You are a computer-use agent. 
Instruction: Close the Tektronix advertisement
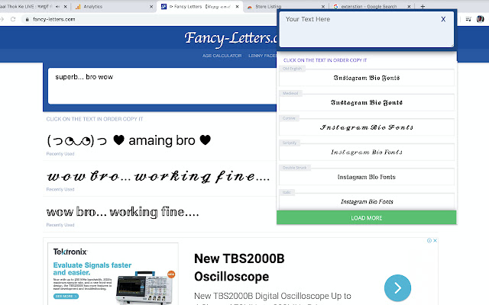(435, 241)
